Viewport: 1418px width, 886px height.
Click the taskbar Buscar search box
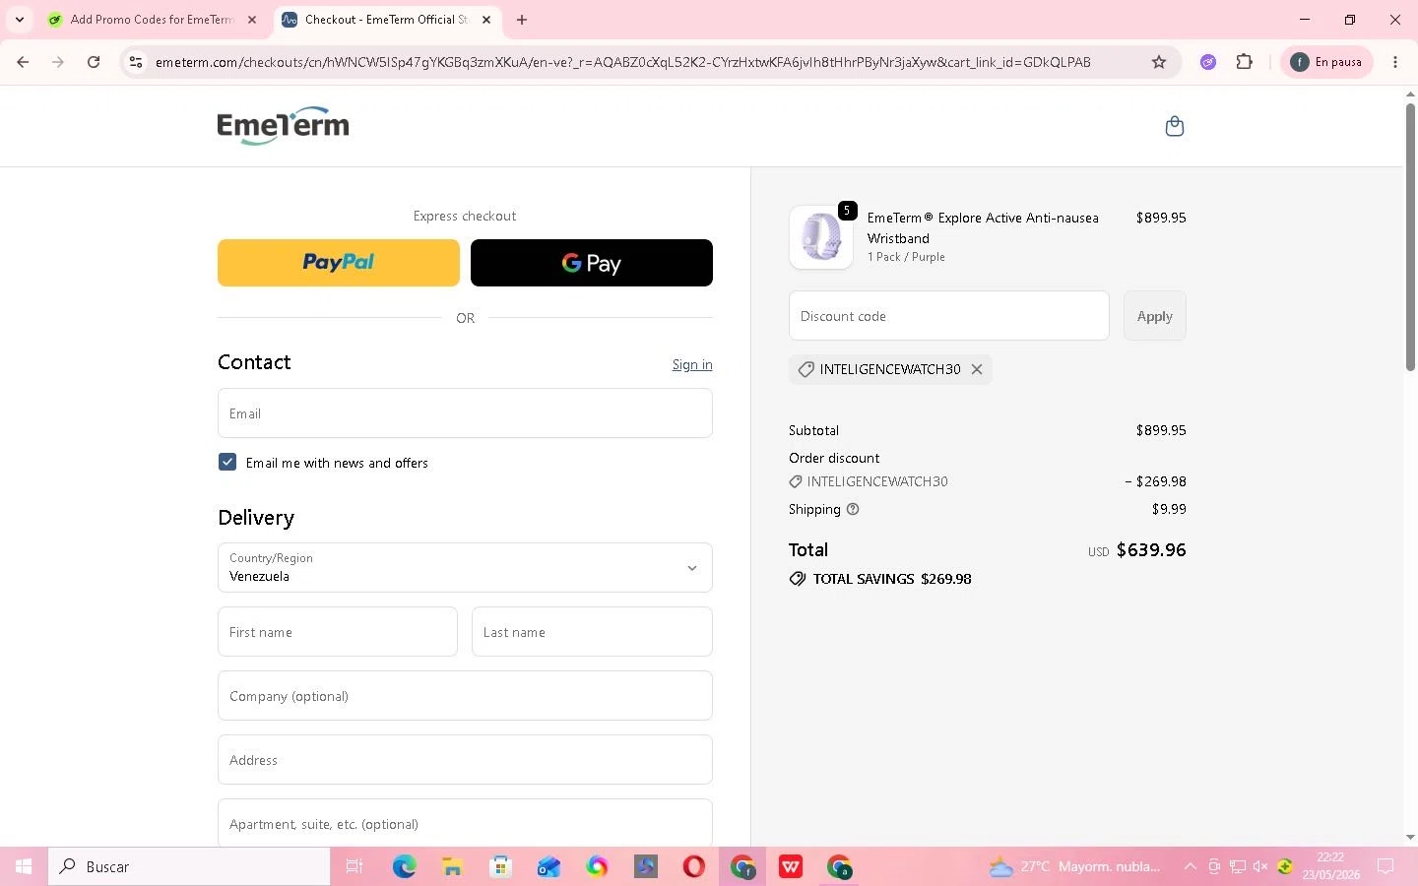189,866
